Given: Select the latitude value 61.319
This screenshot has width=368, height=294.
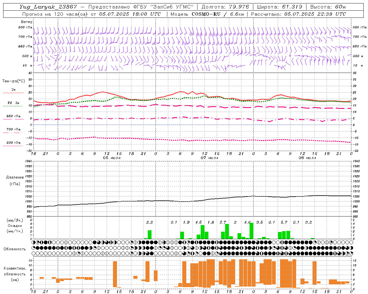Looking at the screenshot, I should pyautogui.click(x=292, y=7).
